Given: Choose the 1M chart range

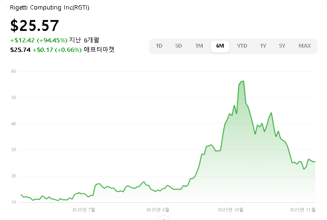Looking at the screenshot, I should [x=199, y=46].
